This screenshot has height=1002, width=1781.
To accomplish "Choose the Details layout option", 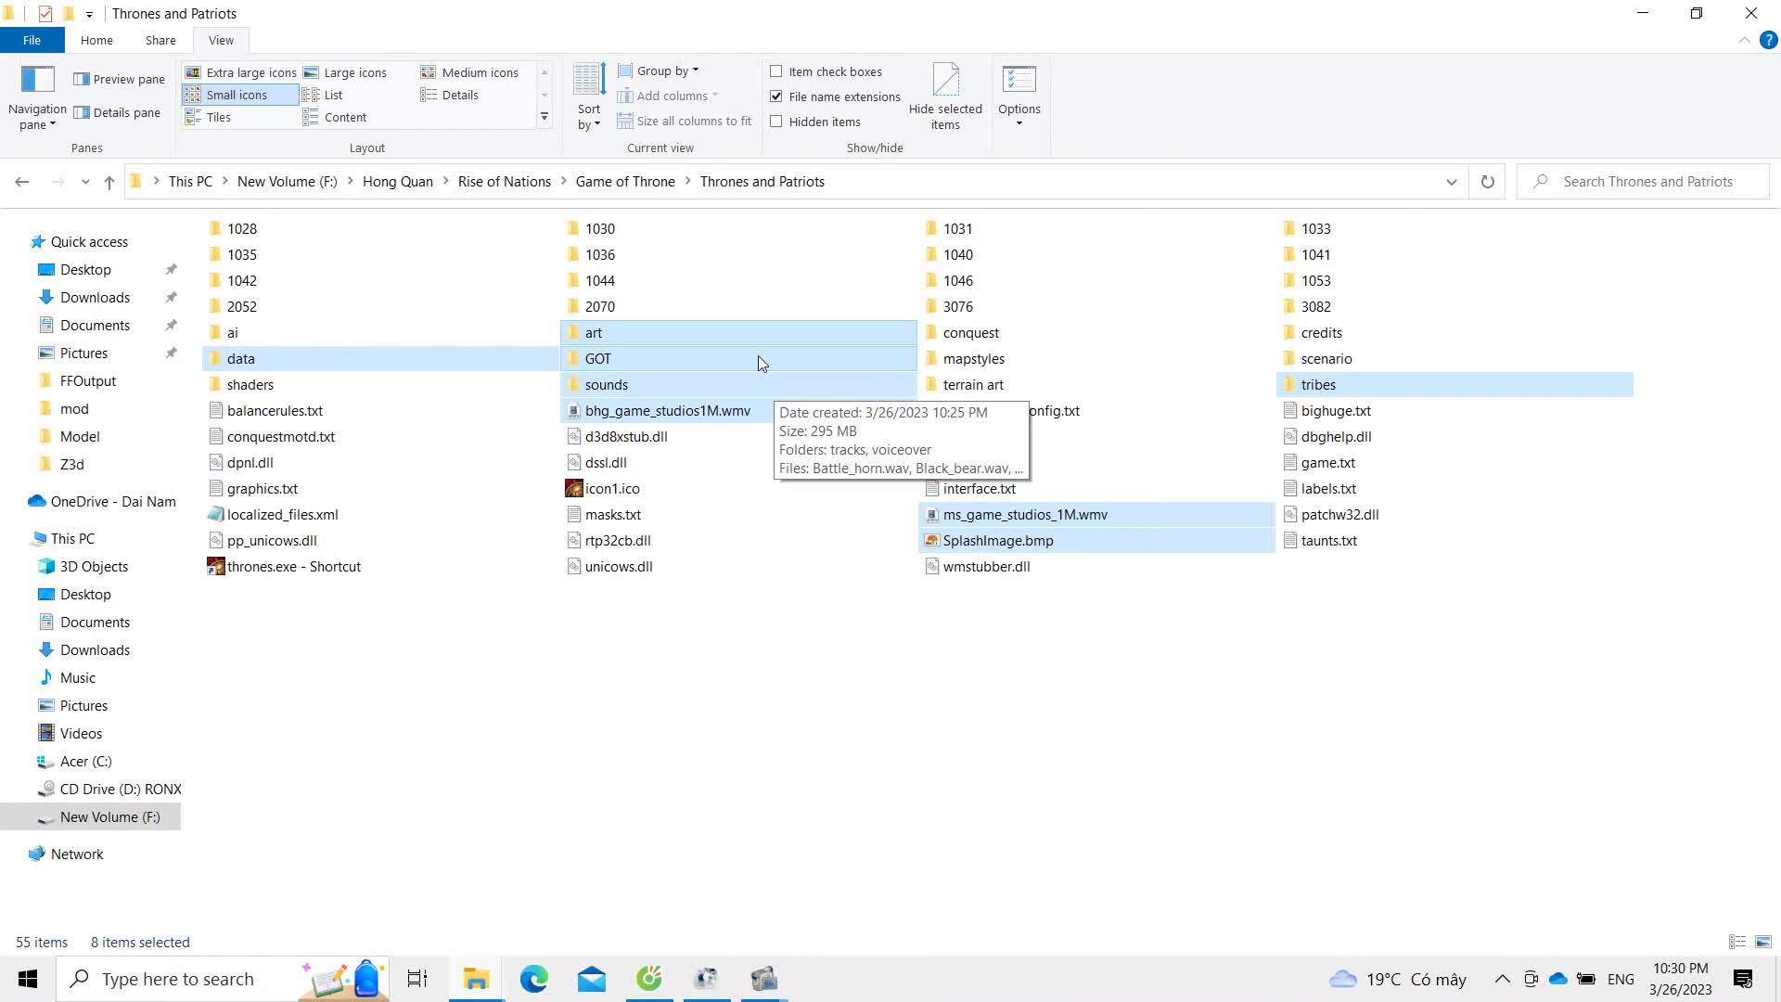I will [450, 95].
